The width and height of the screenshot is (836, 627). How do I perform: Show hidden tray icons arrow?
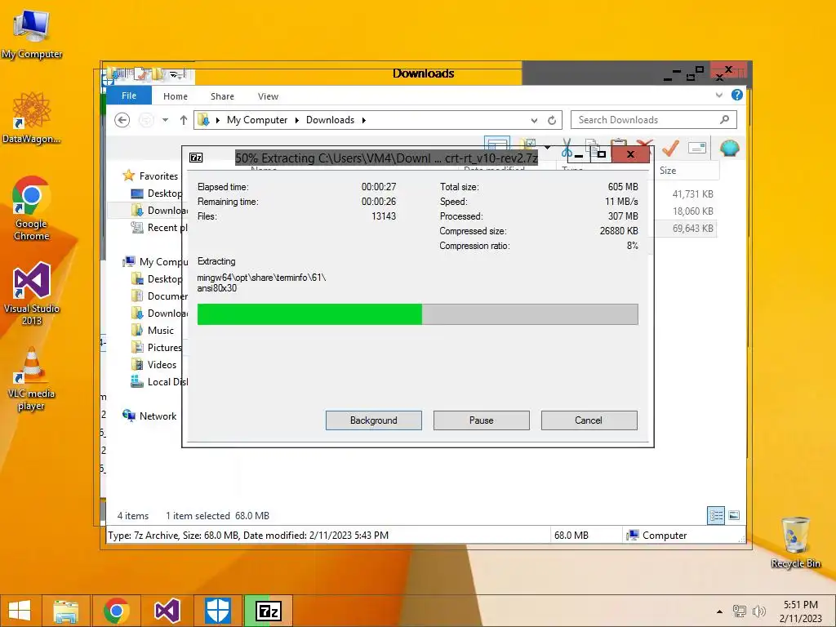(719, 611)
